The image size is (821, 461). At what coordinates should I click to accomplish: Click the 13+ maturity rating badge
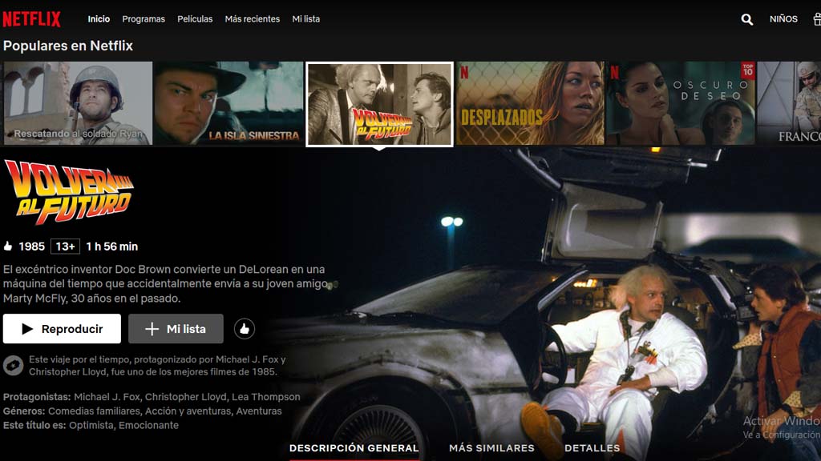[x=66, y=247]
